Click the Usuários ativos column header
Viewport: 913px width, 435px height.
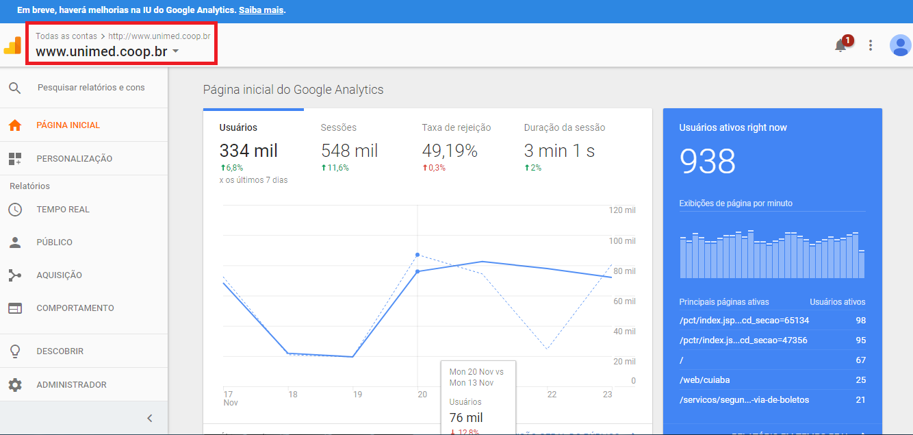click(837, 302)
